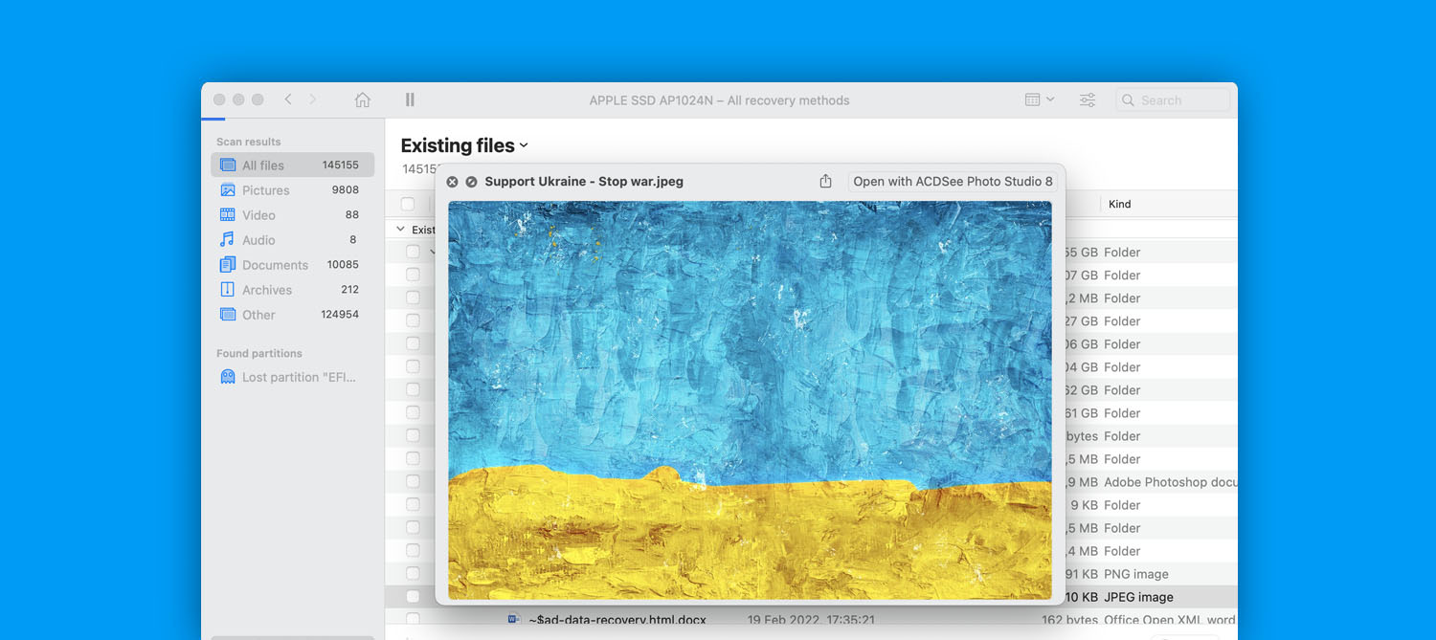Tick the checkbox of the PNG image row
Image resolution: width=1436 pixels, height=640 pixels.
413,573
